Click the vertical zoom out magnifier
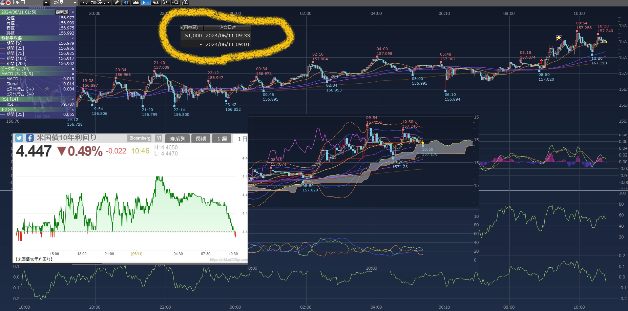 pyautogui.click(x=175, y=2)
